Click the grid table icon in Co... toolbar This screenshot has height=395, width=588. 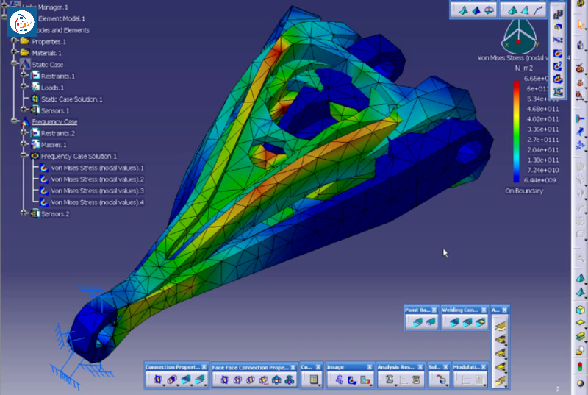[x=314, y=380]
